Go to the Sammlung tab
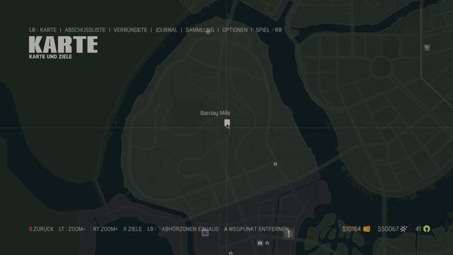Screen dimensions: 453x255 [x=200, y=30]
